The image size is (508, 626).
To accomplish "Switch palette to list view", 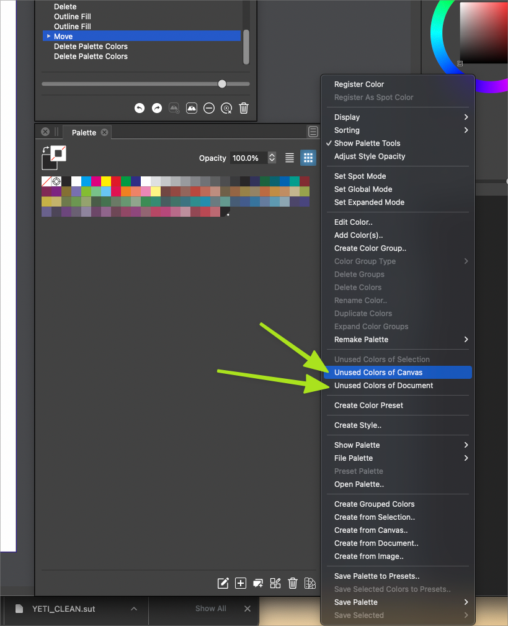I will pos(290,158).
